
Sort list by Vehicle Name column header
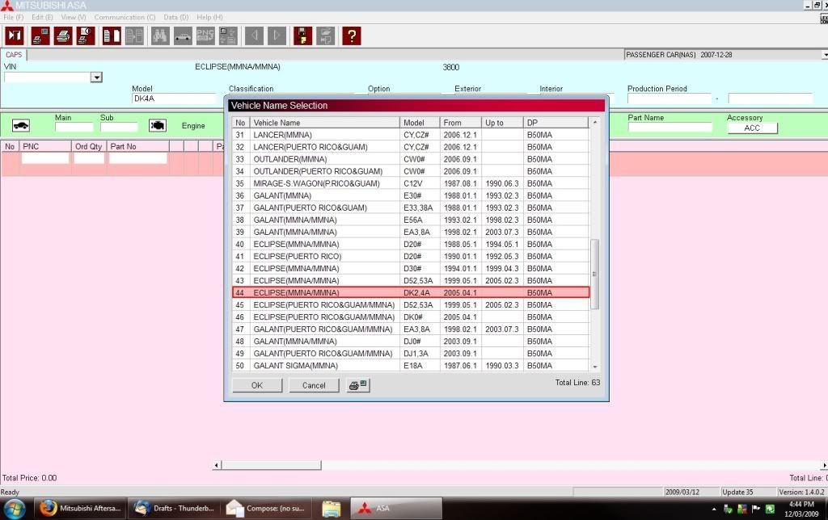tap(325, 123)
